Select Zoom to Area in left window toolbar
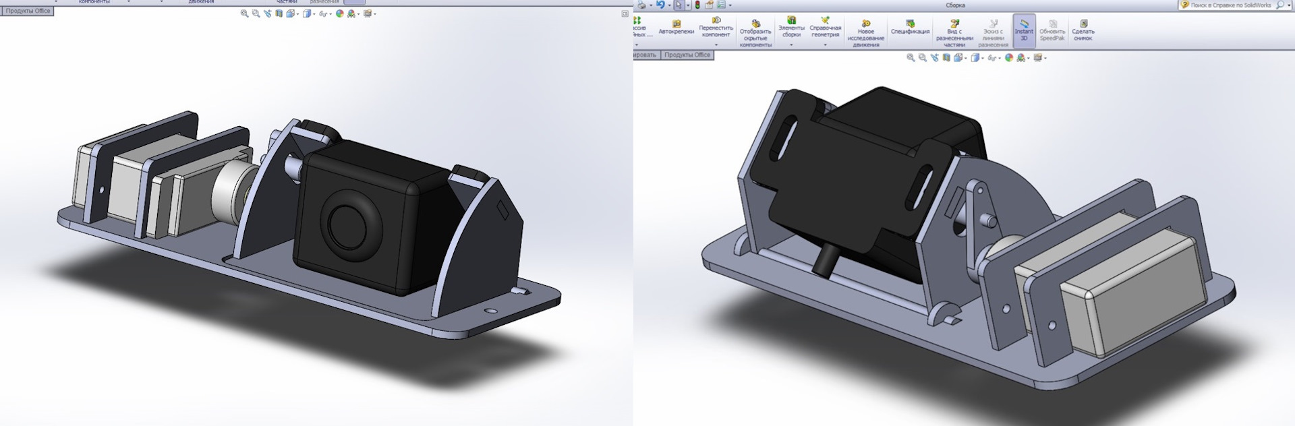1295x426 pixels. [x=256, y=13]
